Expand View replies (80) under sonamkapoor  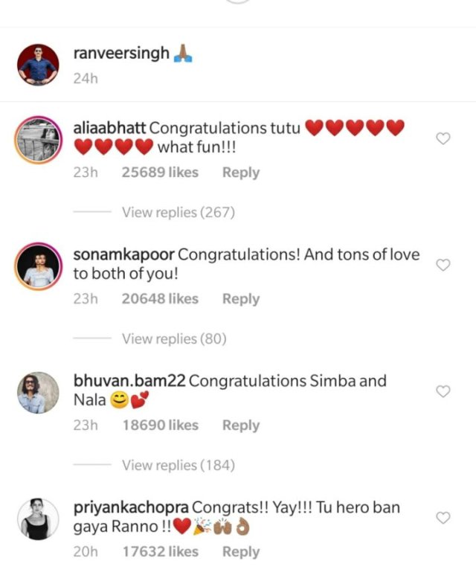(174, 338)
